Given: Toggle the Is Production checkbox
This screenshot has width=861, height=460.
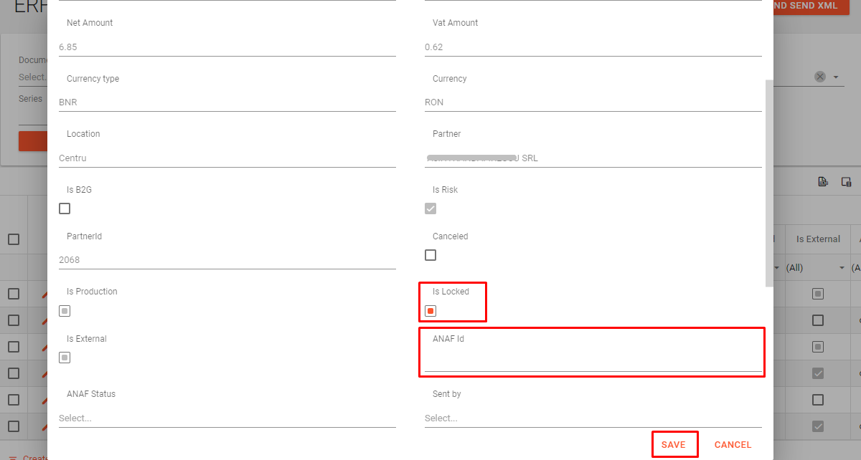Looking at the screenshot, I should (x=65, y=311).
